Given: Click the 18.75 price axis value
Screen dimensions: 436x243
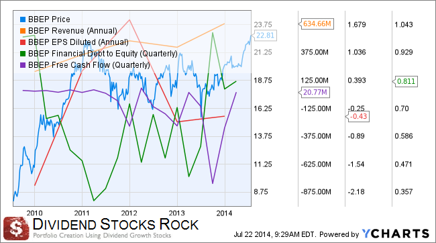Looking at the screenshot, I should tap(263, 81).
